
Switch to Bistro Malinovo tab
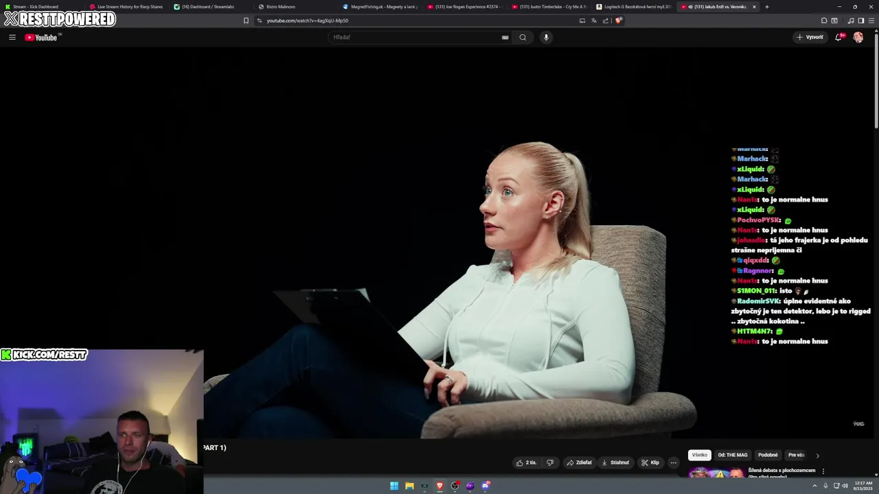coord(295,7)
